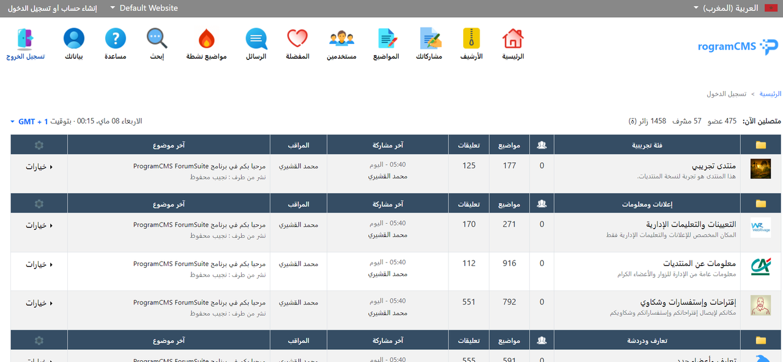Click the Morocco flag icon

tap(771, 8)
